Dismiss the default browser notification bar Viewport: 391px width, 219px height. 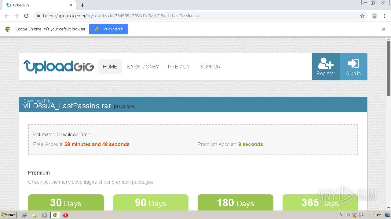click(x=384, y=29)
